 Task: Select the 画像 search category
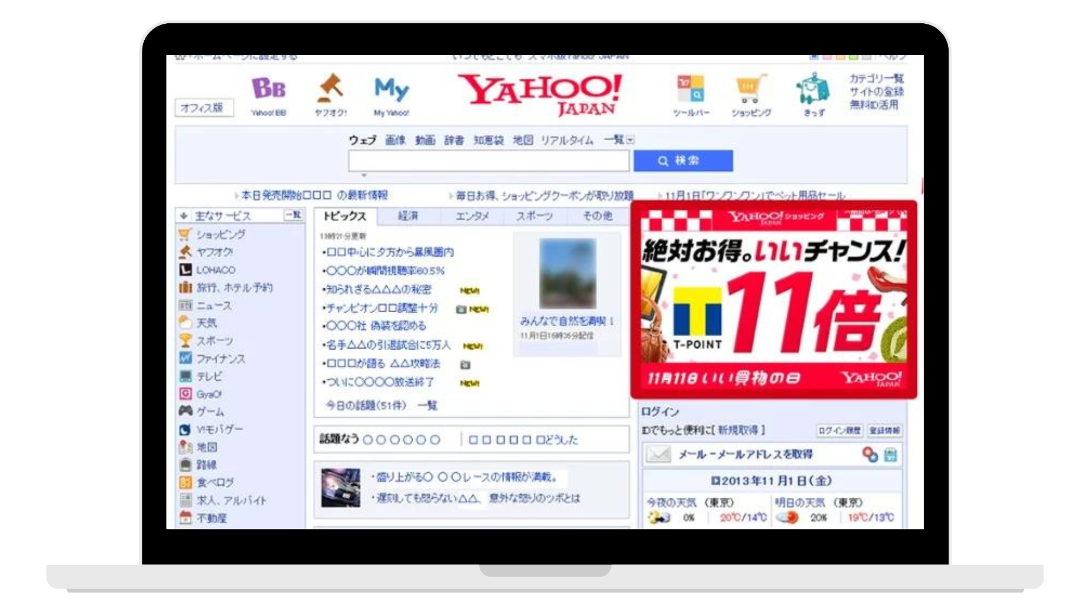coord(395,140)
